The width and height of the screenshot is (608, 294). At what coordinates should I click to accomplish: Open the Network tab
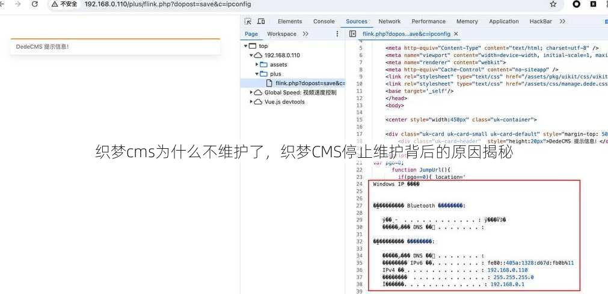389,21
